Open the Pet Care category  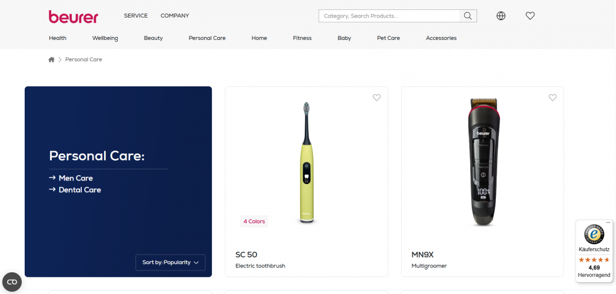coord(388,38)
